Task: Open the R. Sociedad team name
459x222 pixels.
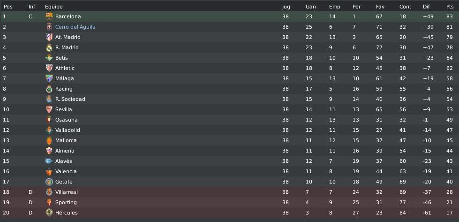Action: coord(70,99)
